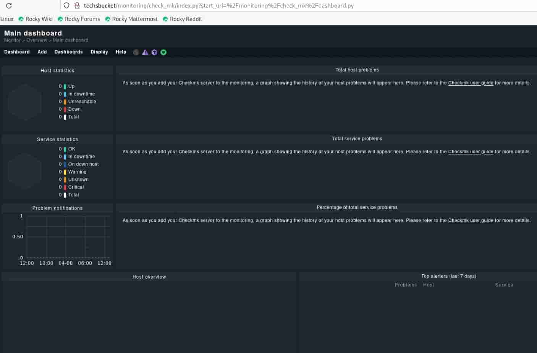Click Overview in the breadcrumb
The height and width of the screenshot is (353, 537).
tap(37, 40)
